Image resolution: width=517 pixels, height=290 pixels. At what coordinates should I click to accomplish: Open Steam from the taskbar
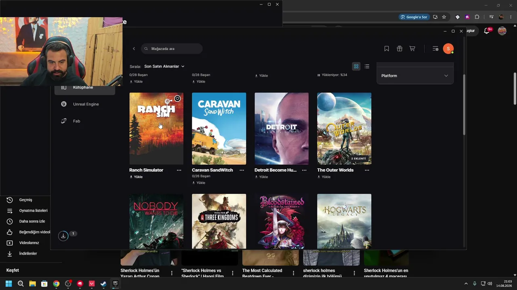click(x=103, y=284)
